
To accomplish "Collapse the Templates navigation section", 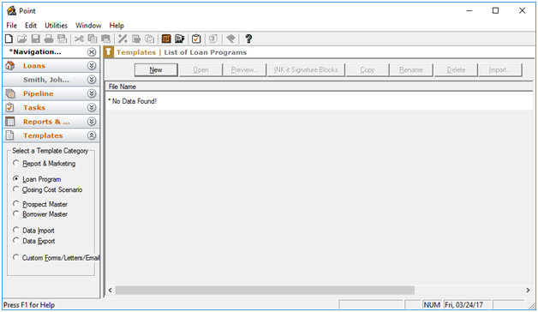I will click(92, 135).
